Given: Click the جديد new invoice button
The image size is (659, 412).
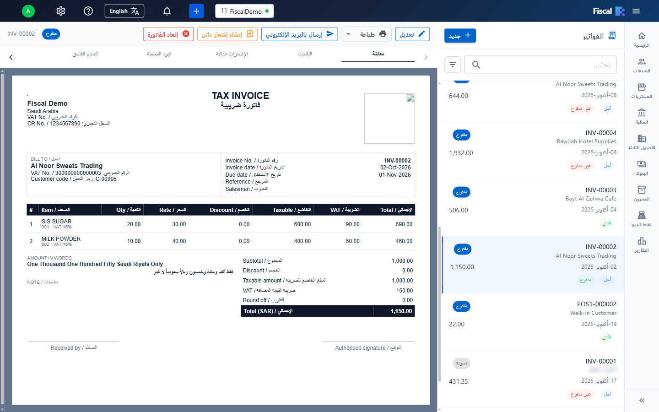Looking at the screenshot, I should [460, 36].
